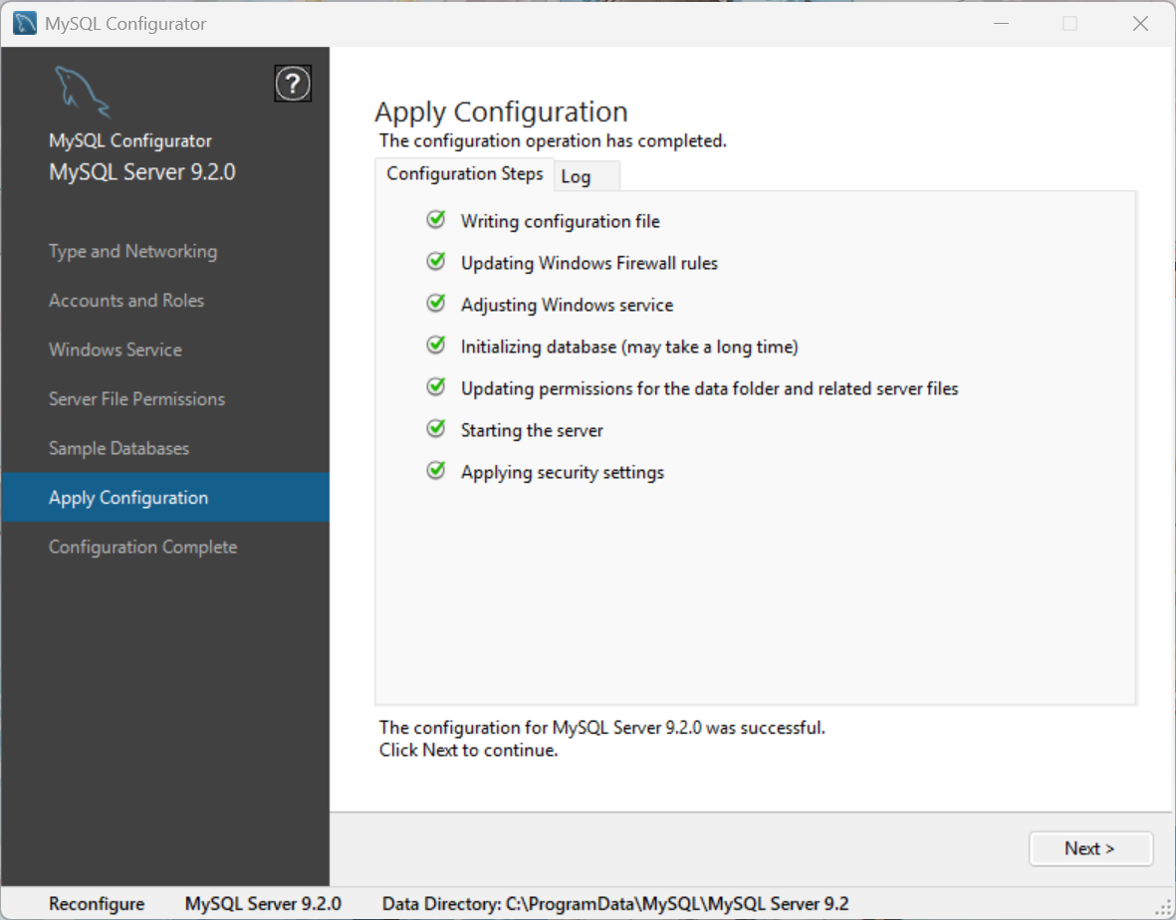The image size is (1176, 920).
Task: Click the Reconfigure status bar label
Action: pos(97,903)
